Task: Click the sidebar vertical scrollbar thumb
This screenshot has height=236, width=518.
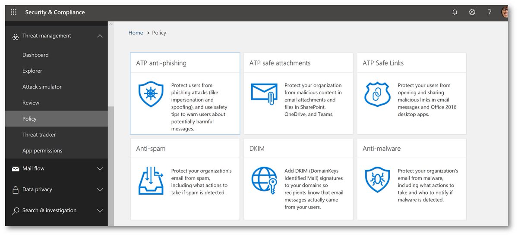Action: pyautogui.click(x=111, y=167)
